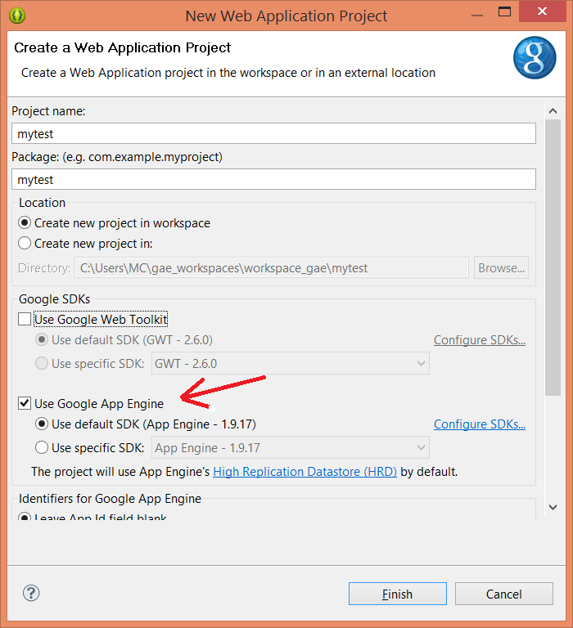
Task: Select Leave App Id field blank radio
Action: click(25, 516)
